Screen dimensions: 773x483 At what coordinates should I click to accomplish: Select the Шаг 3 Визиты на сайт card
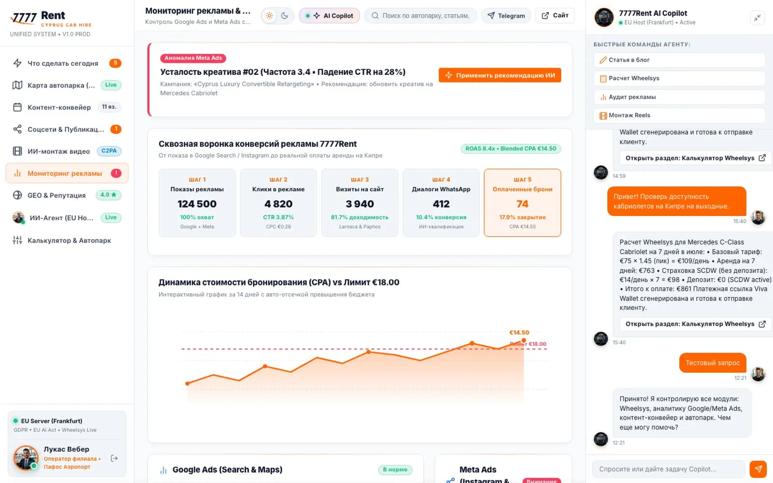[360, 203]
